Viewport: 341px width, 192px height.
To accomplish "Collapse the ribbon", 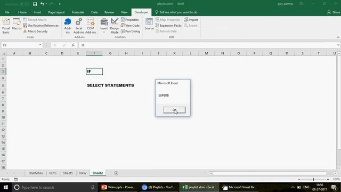I will [x=338, y=37].
